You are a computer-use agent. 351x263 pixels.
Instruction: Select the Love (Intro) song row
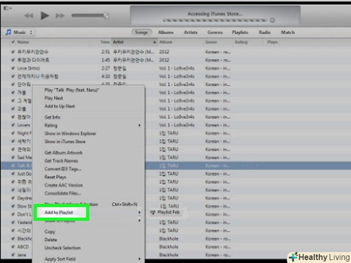[175, 68]
